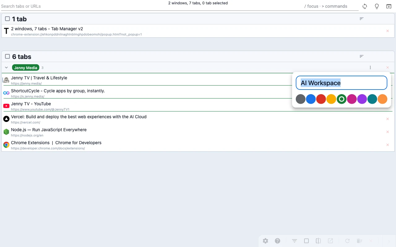The height and width of the screenshot is (247, 396).
Task: Open sort options for the 1 tab window
Action: click(361, 19)
